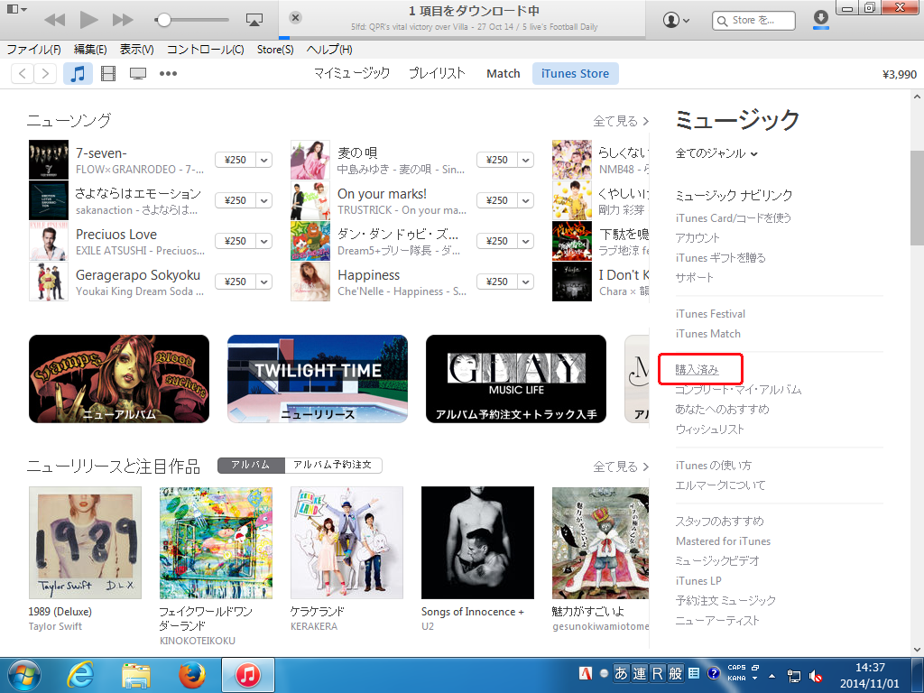Open the 編集(E) menu
Viewport: 924px width, 693px height.
(x=90, y=50)
